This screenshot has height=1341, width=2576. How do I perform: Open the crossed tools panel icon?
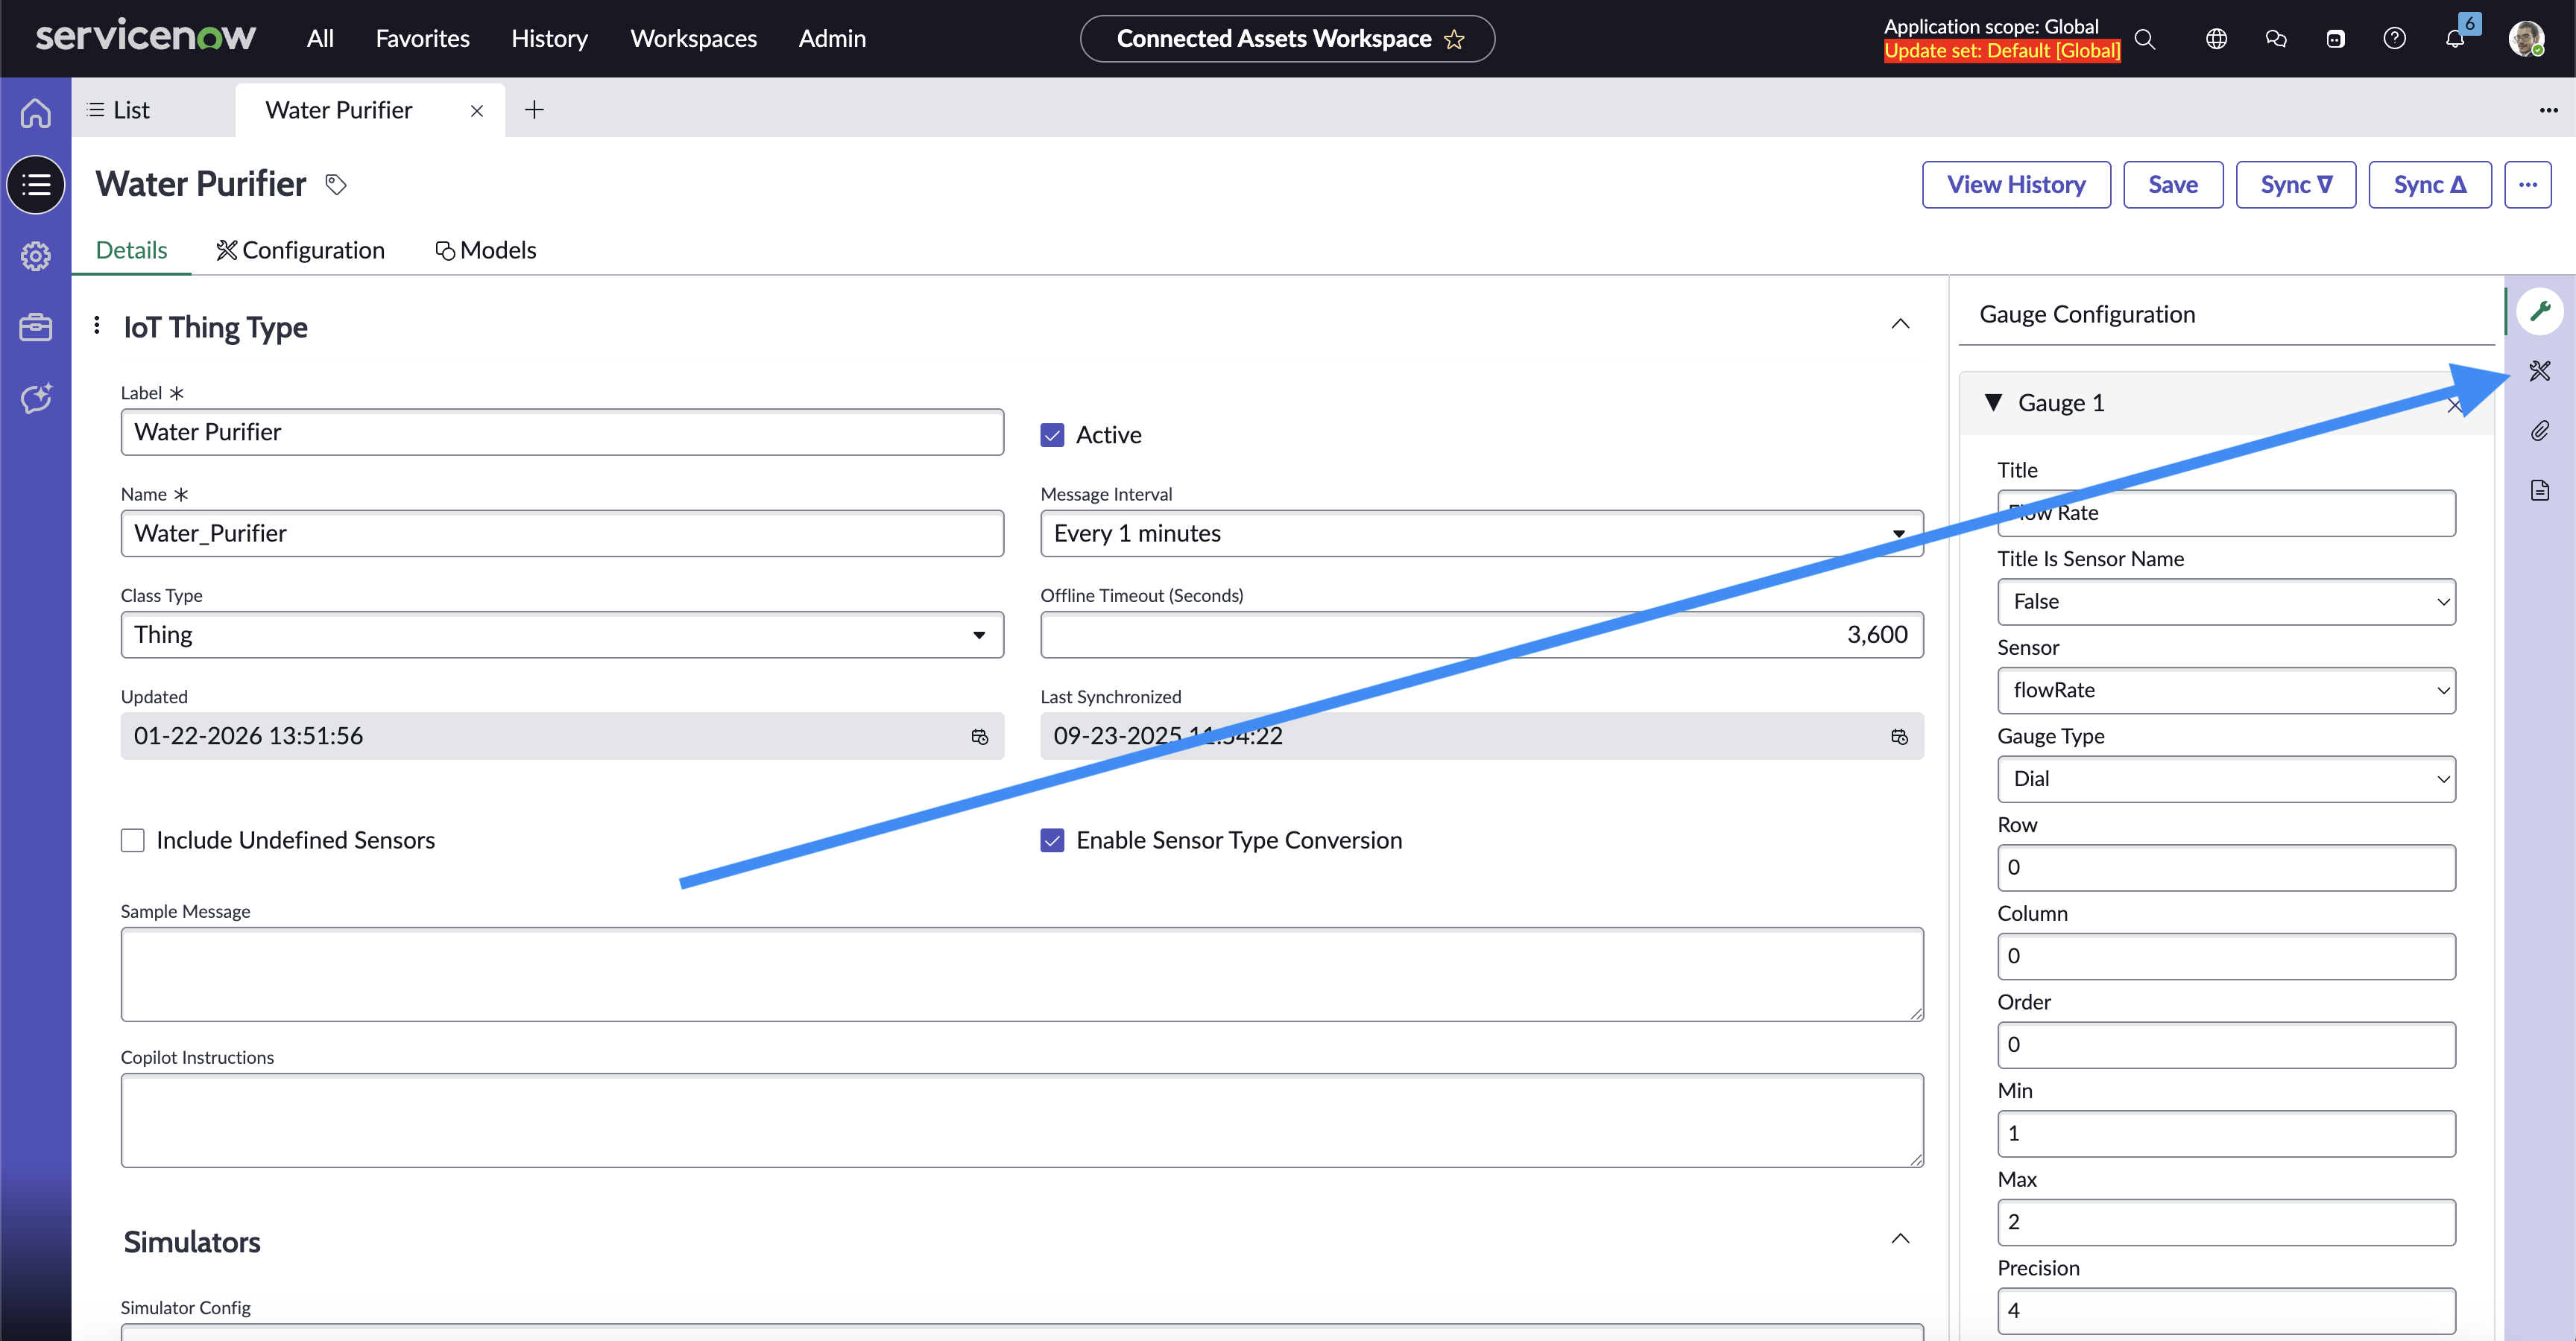tap(2540, 371)
